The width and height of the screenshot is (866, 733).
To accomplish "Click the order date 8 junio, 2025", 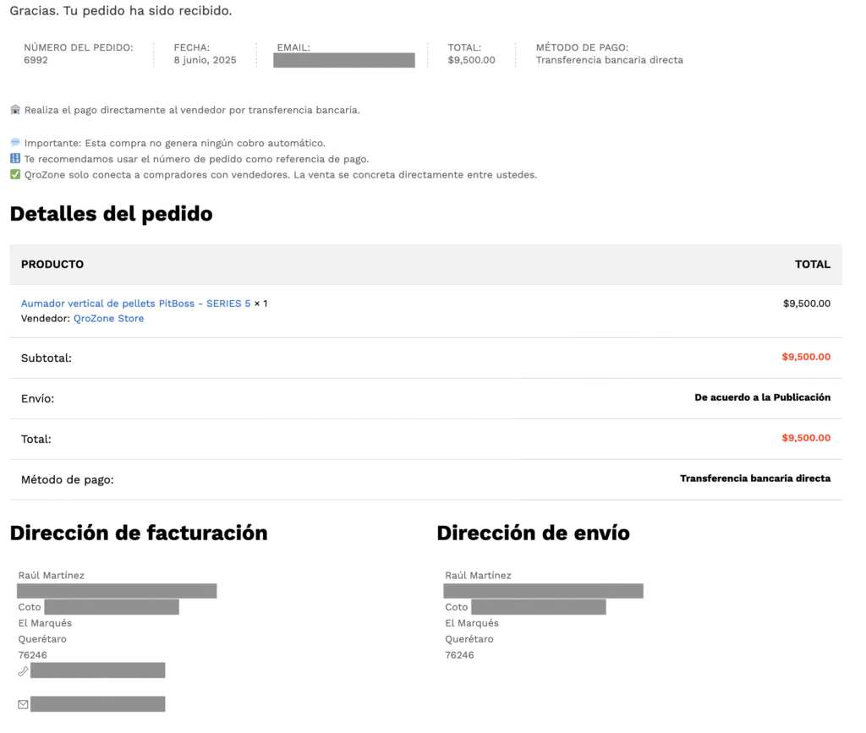I will coord(205,61).
